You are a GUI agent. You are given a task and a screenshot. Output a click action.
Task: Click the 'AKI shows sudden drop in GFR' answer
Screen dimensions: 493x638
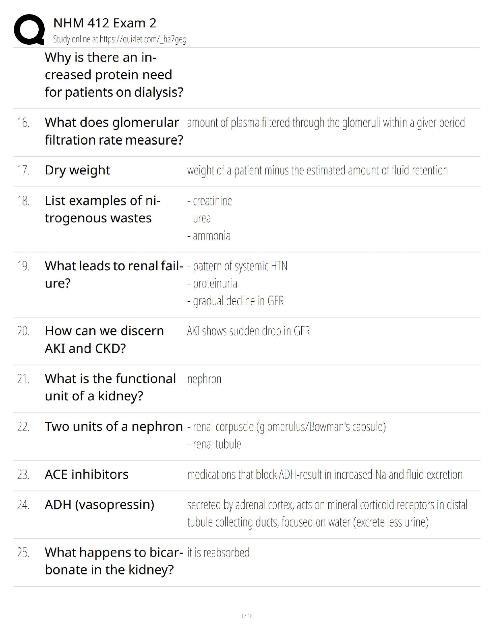tap(249, 331)
